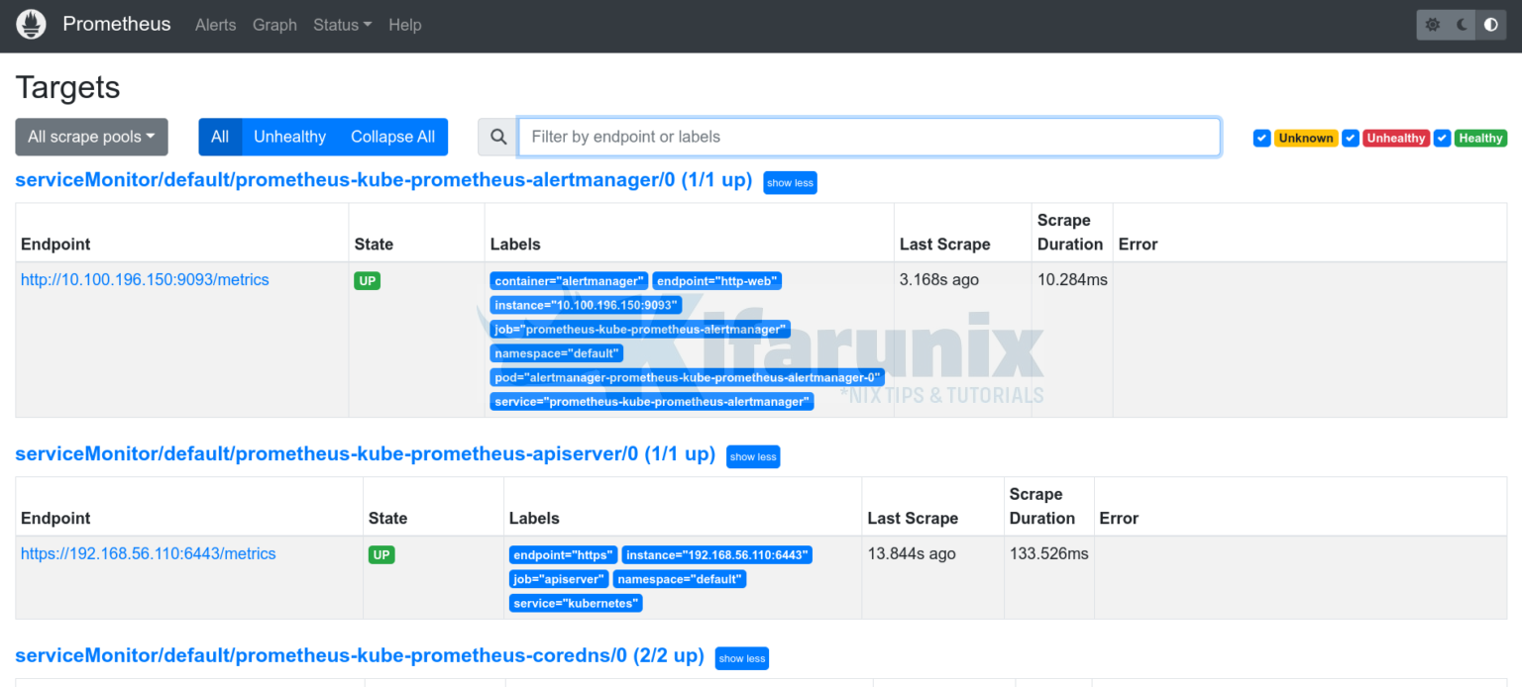
Task: Open the settings gear icon
Action: pyautogui.click(x=1433, y=24)
